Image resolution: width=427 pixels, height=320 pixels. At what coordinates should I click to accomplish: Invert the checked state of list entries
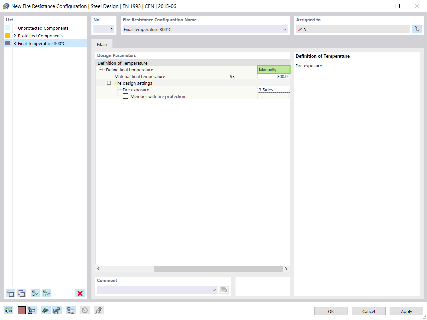[46, 293]
